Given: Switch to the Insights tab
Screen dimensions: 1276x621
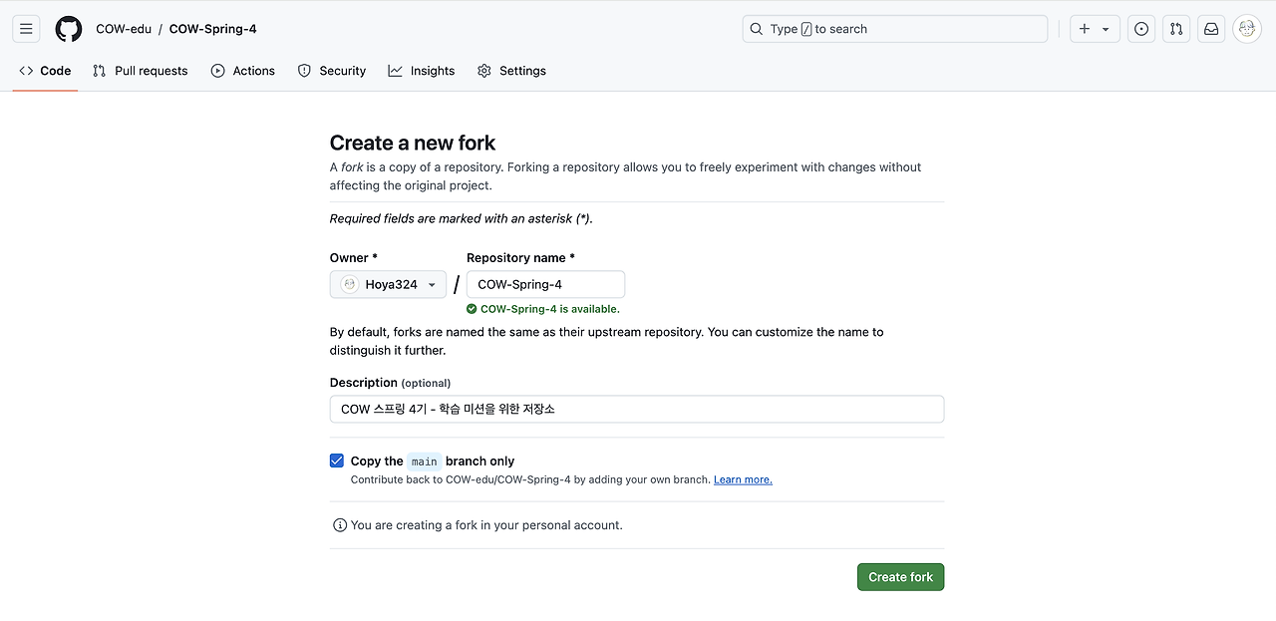Looking at the screenshot, I should click(422, 71).
